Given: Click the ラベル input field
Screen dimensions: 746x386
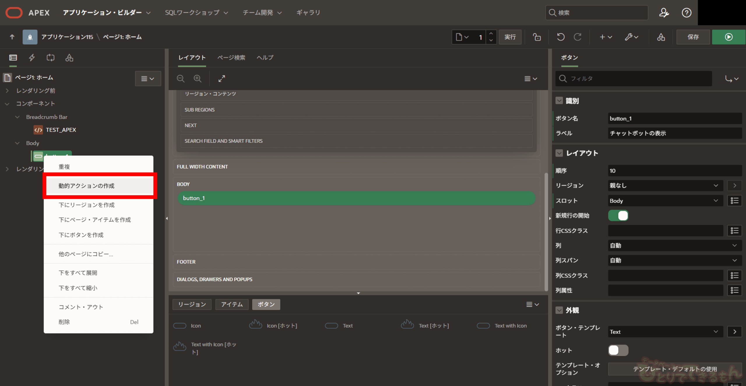Looking at the screenshot, I should pyautogui.click(x=674, y=133).
